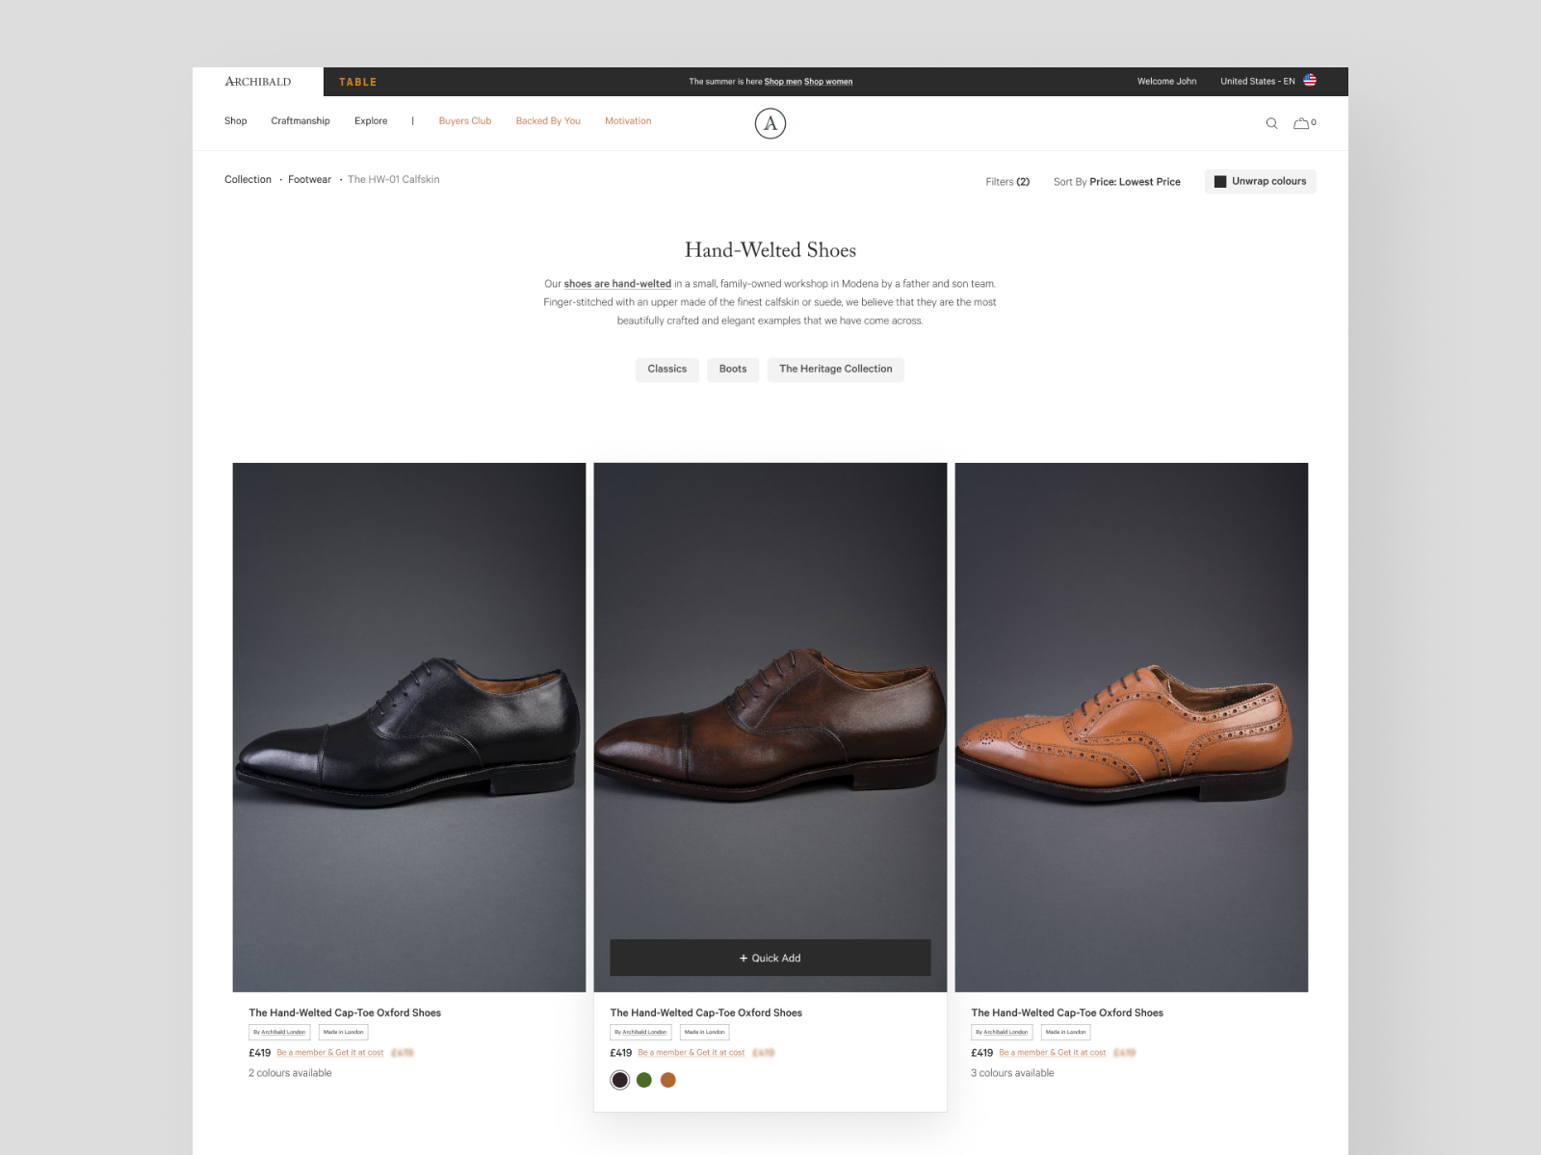Open the tan brogue shoe image
The width and height of the screenshot is (1541, 1155).
(1132, 727)
